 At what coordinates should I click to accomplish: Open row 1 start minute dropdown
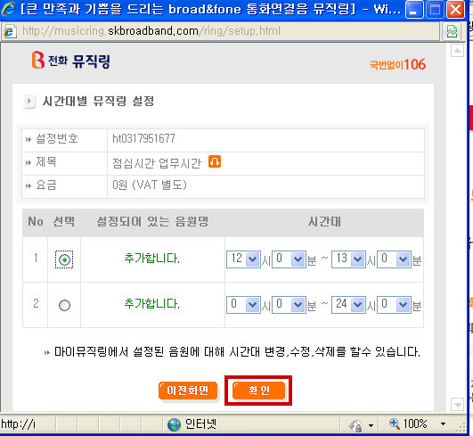289,259
